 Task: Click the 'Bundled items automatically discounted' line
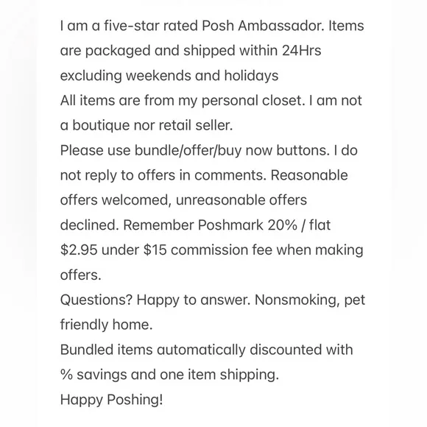[x=206, y=350]
